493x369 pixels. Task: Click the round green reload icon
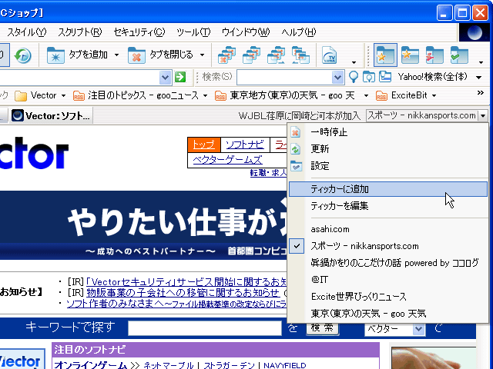pos(22,55)
